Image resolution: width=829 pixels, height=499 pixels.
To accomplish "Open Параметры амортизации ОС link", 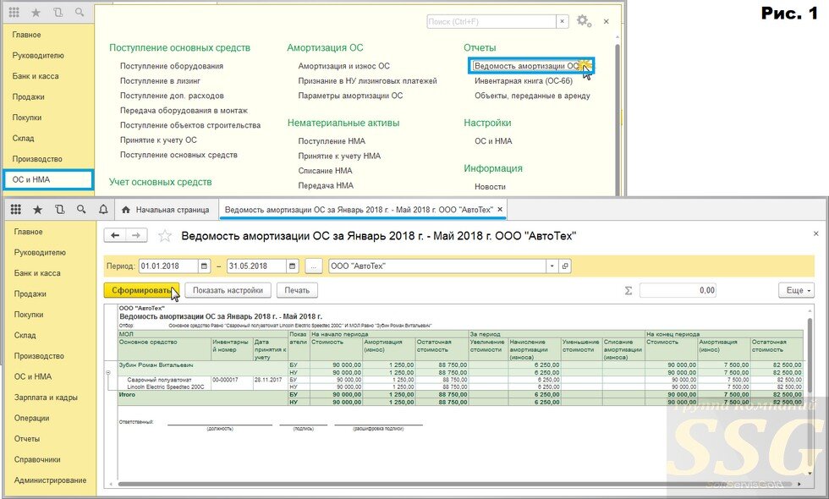I will tap(350, 96).
